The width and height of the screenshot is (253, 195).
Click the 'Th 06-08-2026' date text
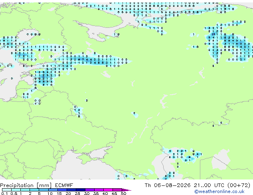click(168, 185)
